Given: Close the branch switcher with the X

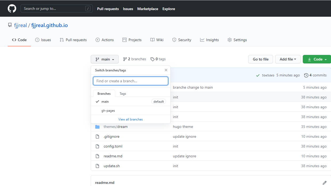Looking at the screenshot, I should tap(166, 70).
